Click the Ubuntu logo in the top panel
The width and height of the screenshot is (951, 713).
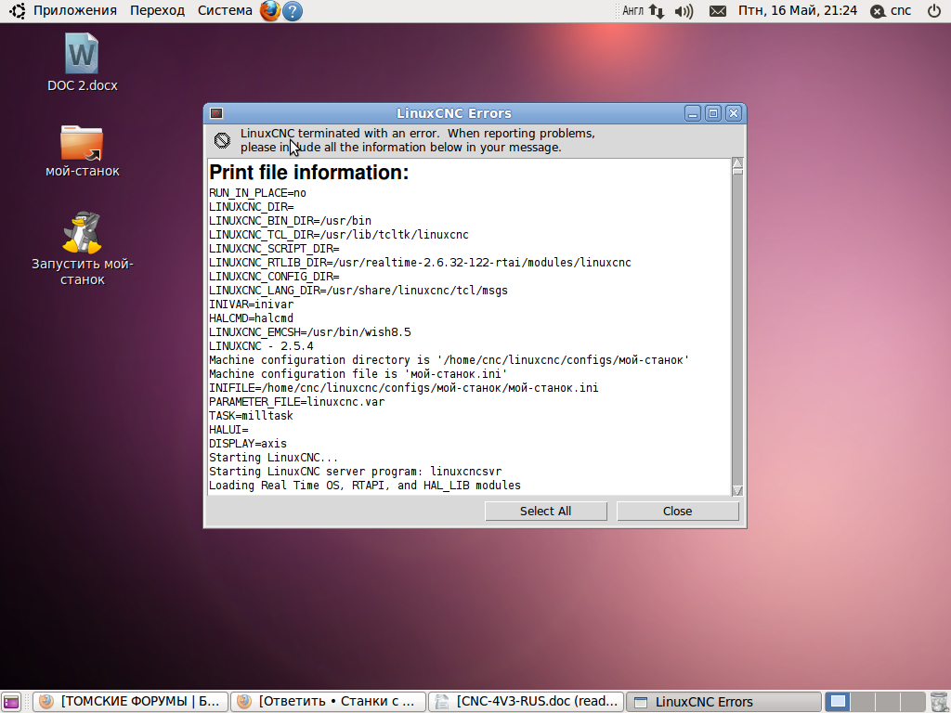pos(17,11)
